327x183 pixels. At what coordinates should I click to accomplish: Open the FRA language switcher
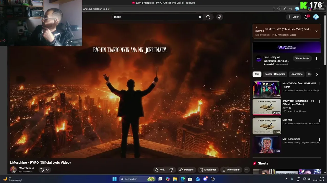click(x=298, y=179)
